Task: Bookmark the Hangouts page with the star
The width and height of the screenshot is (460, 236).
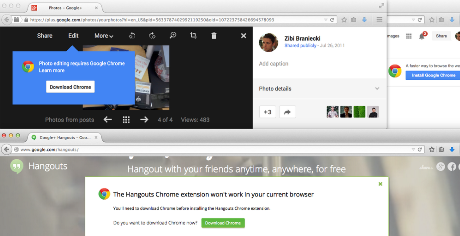Action: tap(432, 149)
